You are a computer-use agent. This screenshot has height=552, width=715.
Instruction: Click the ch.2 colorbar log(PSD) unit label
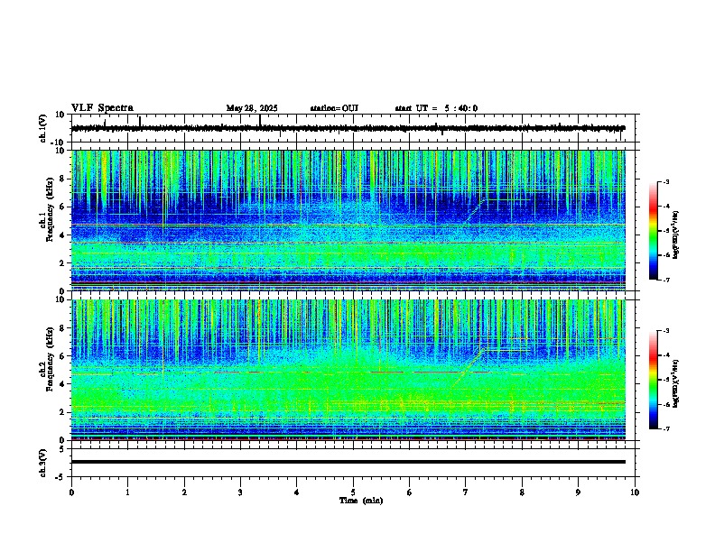click(x=675, y=384)
